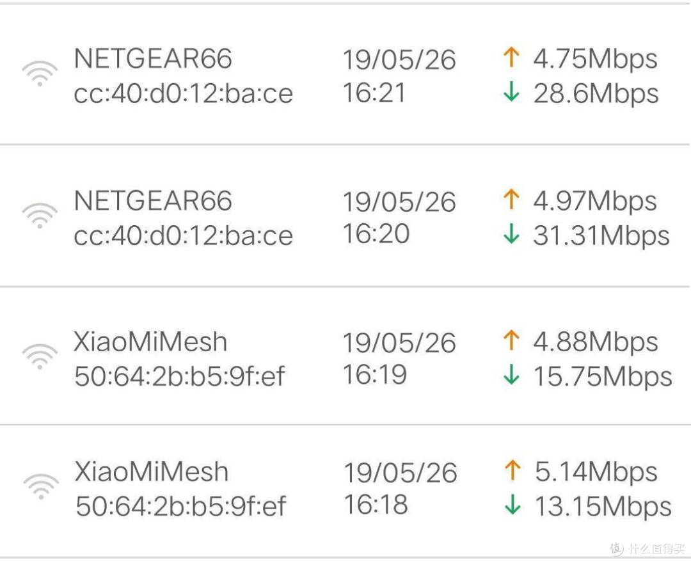Select the 5.14Mbps upload speed value
This screenshot has height=563, width=691.
[x=596, y=472]
